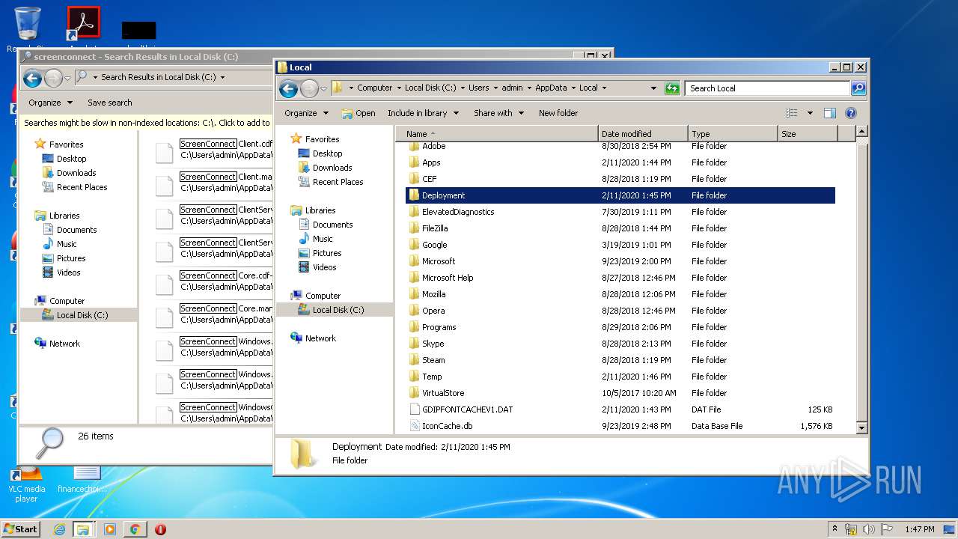This screenshot has width=958, height=539.
Task: Select the VirtualStore folder
Action: [x=443, y=393]
